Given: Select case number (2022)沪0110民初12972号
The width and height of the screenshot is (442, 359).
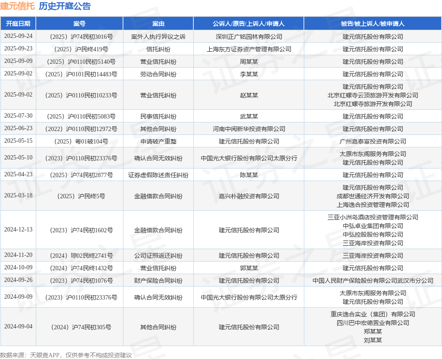Looking at the screenshot, I should pos(81,129).
